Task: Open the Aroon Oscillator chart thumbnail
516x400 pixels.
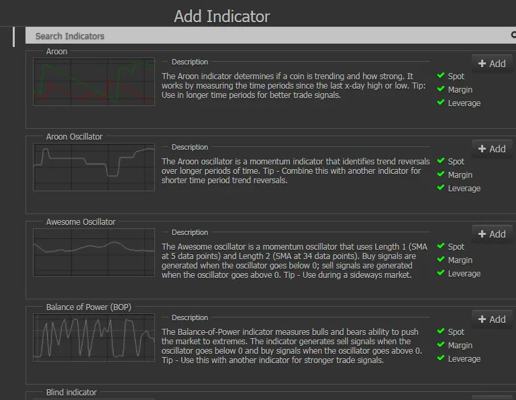Action: [x=94, y=167]
